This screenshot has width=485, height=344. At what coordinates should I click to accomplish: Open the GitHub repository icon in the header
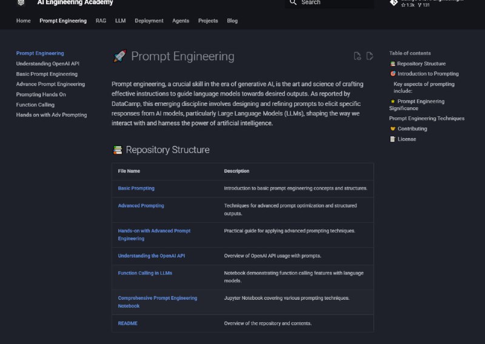393,3
